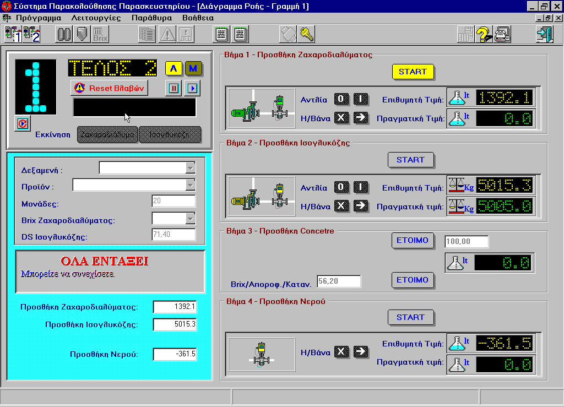Open the Λειτουργίες menu

(96, 18)
